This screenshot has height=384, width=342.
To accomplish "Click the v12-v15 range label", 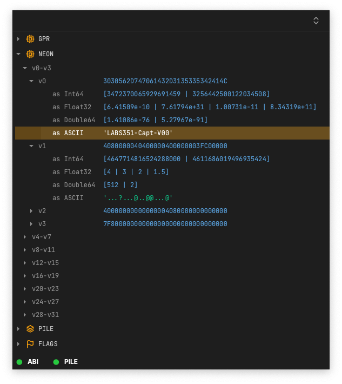I will 45,263.
